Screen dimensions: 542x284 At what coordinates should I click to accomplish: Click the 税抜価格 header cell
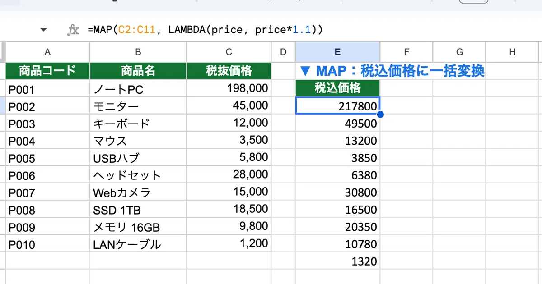(x=229, y=71)
